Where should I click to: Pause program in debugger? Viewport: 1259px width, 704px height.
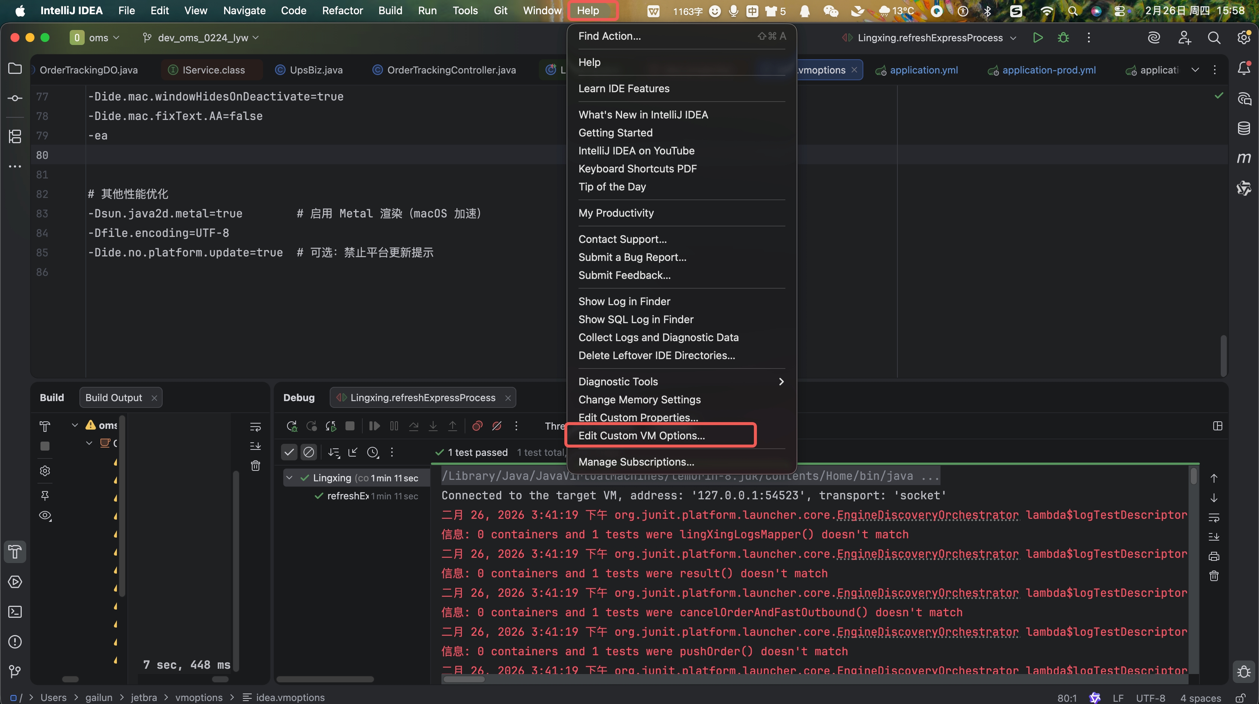[x=394, y=426]
